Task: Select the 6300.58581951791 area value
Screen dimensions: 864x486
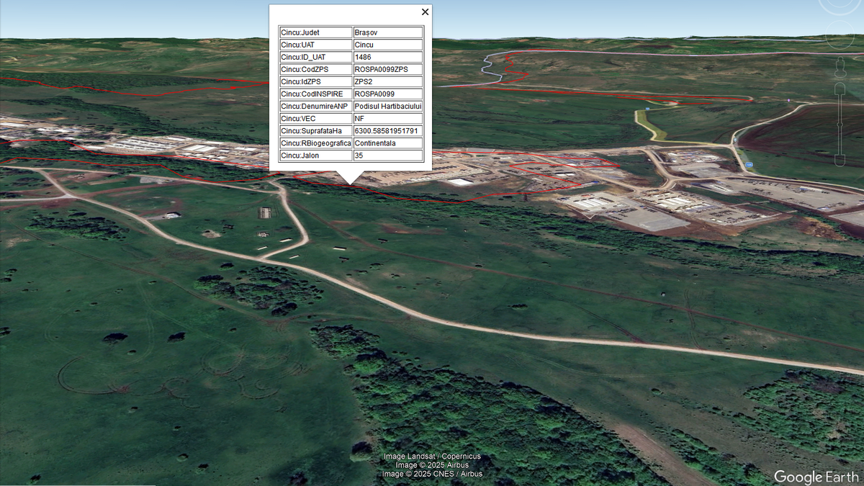Action: 387,131
